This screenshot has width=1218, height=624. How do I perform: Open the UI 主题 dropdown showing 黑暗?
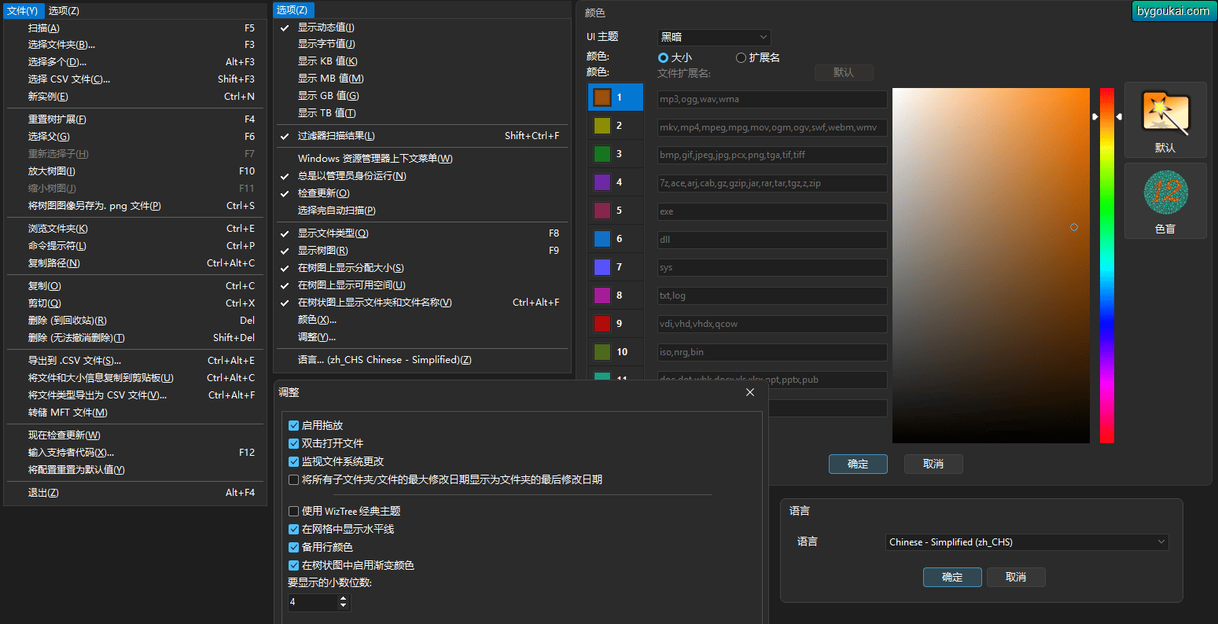click(x=714, y=37)
